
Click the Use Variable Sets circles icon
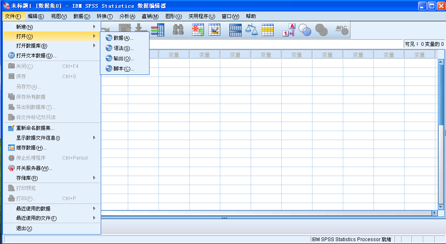[305, 30]
